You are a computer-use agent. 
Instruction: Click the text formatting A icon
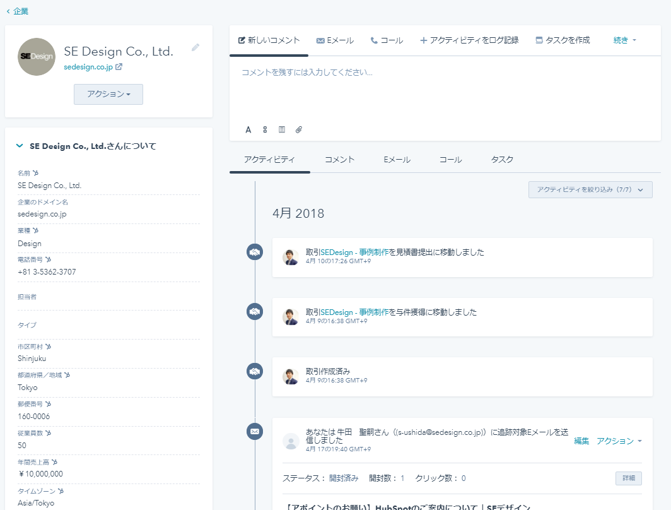coord(248,130)
